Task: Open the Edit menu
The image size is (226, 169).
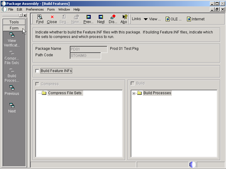Action: click(x=19, y=9)
